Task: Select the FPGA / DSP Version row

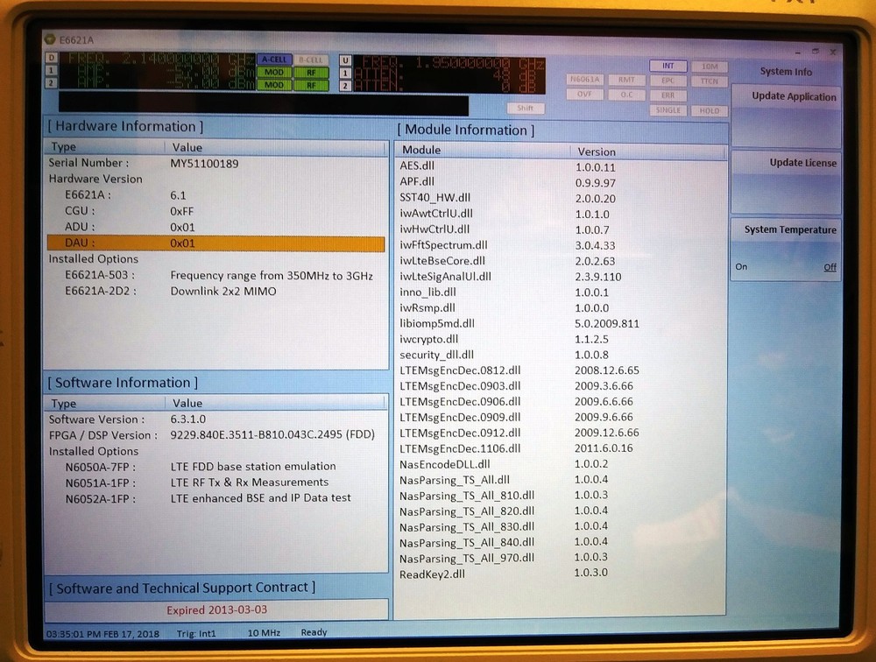Action: click(216, 434)
